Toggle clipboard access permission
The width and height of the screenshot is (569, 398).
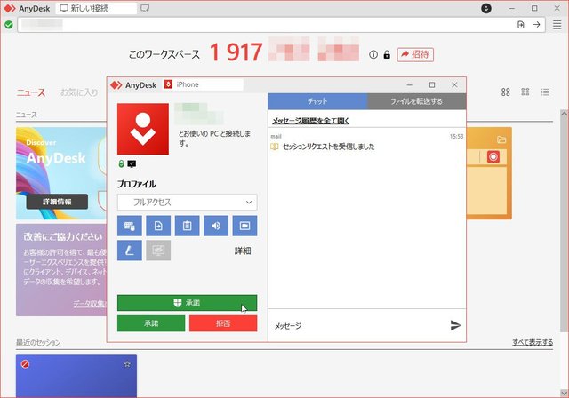point(188,226)
